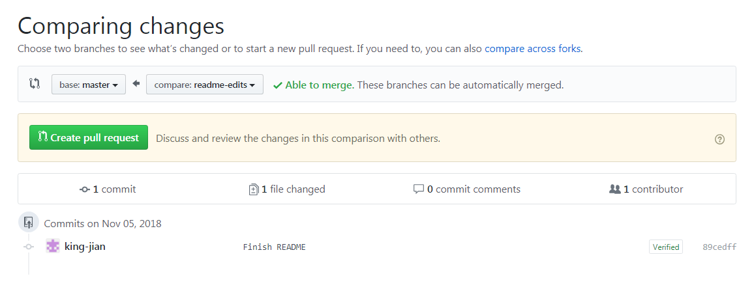Click the commit icon beside '1 commit'

coord(85,189)
